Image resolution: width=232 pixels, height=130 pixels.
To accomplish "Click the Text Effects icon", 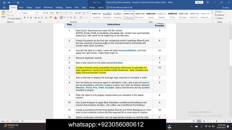I will [x=46, y=18].
